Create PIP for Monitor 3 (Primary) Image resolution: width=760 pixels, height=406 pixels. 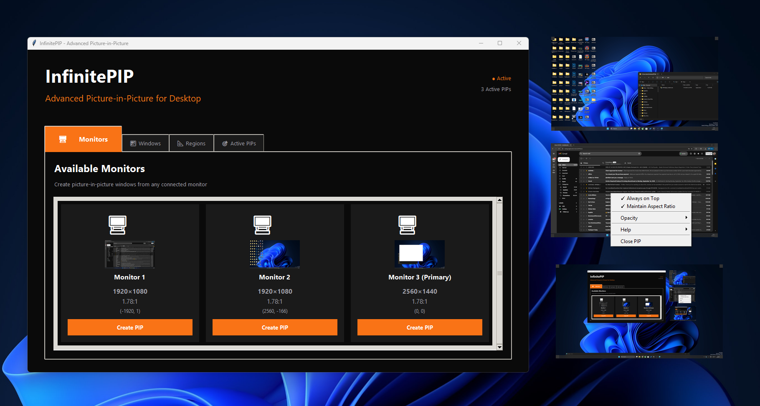pos(419,327)
